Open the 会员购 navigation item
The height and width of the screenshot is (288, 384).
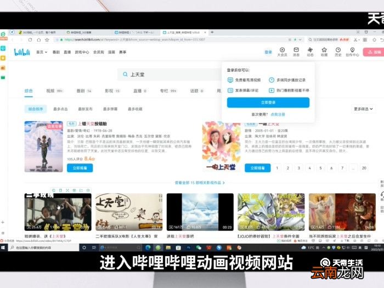tap(98, 52)
